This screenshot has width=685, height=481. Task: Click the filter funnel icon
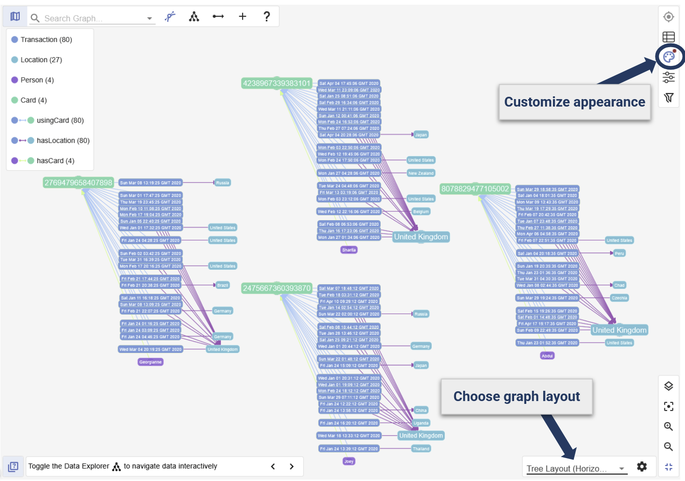click(x=669, y=98)
